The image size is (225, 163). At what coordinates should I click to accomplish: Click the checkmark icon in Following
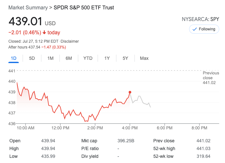(x=195, y=29)
